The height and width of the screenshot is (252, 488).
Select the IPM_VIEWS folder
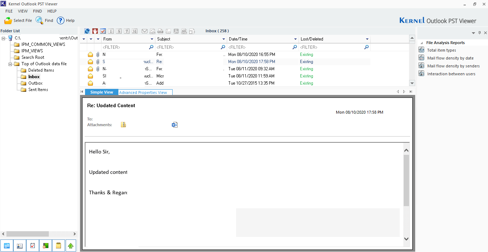pyautogui.click(x=32, y=51)
